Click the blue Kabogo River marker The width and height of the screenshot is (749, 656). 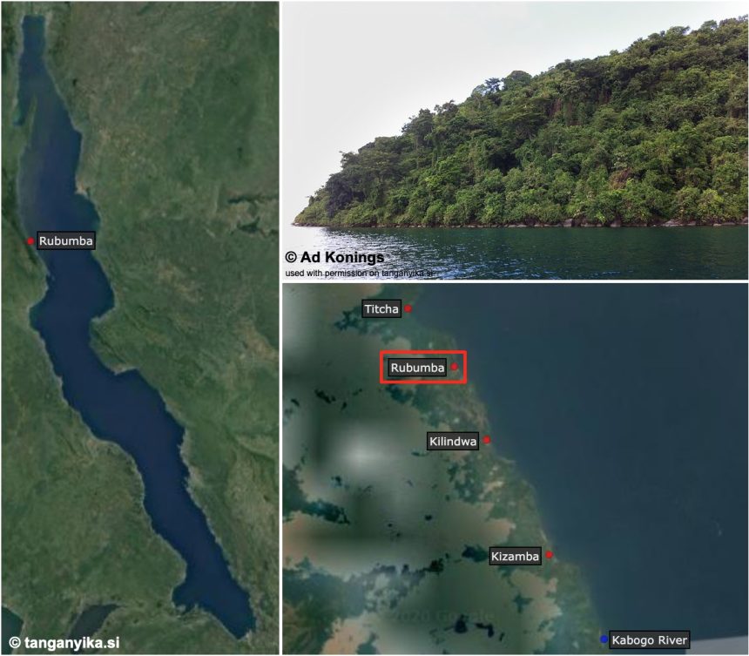coord(604,639)
